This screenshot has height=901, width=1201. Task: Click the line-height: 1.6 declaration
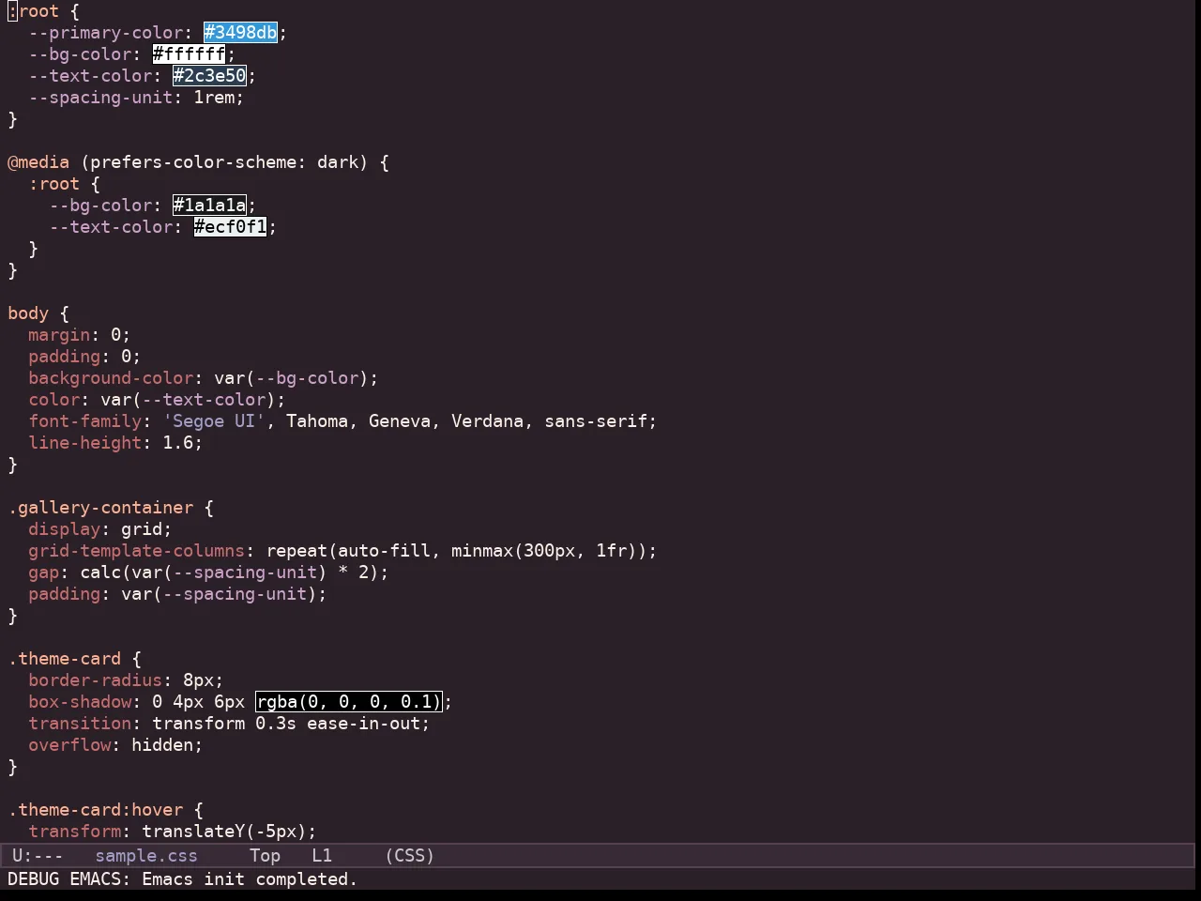[115, 443]
